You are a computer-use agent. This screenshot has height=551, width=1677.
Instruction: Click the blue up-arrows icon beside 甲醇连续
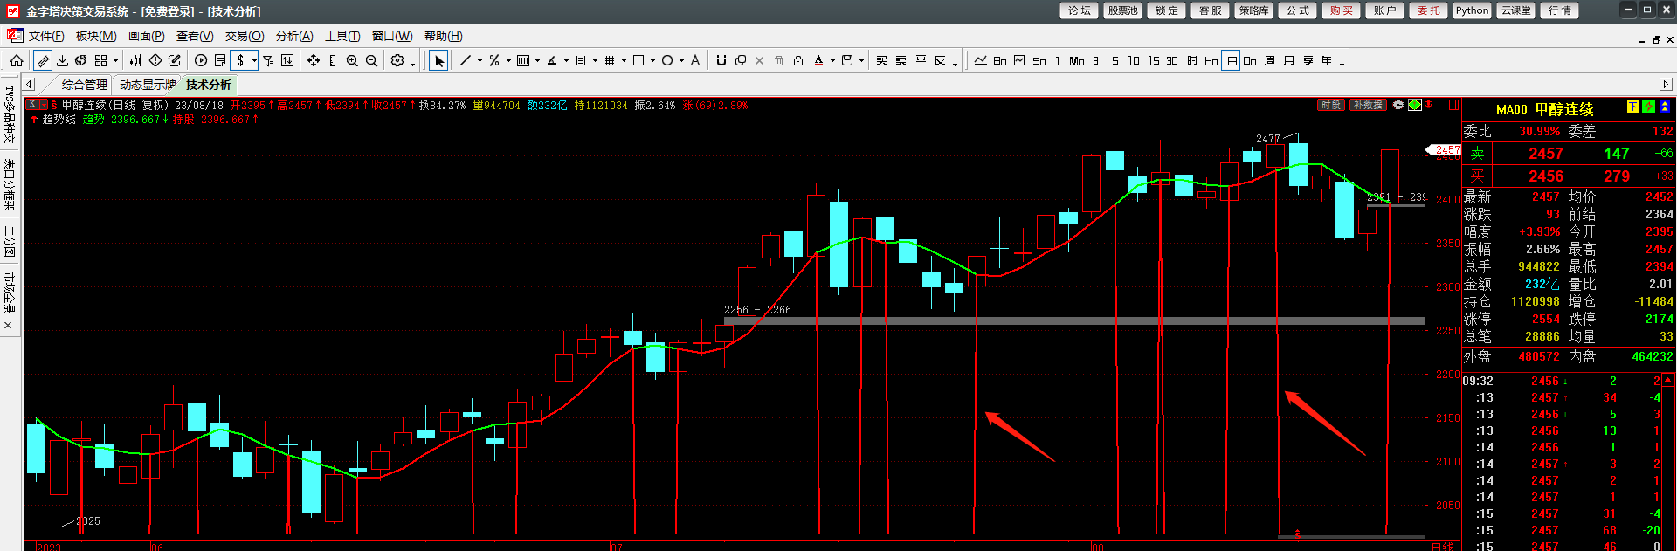click(x=1664, y=107)
